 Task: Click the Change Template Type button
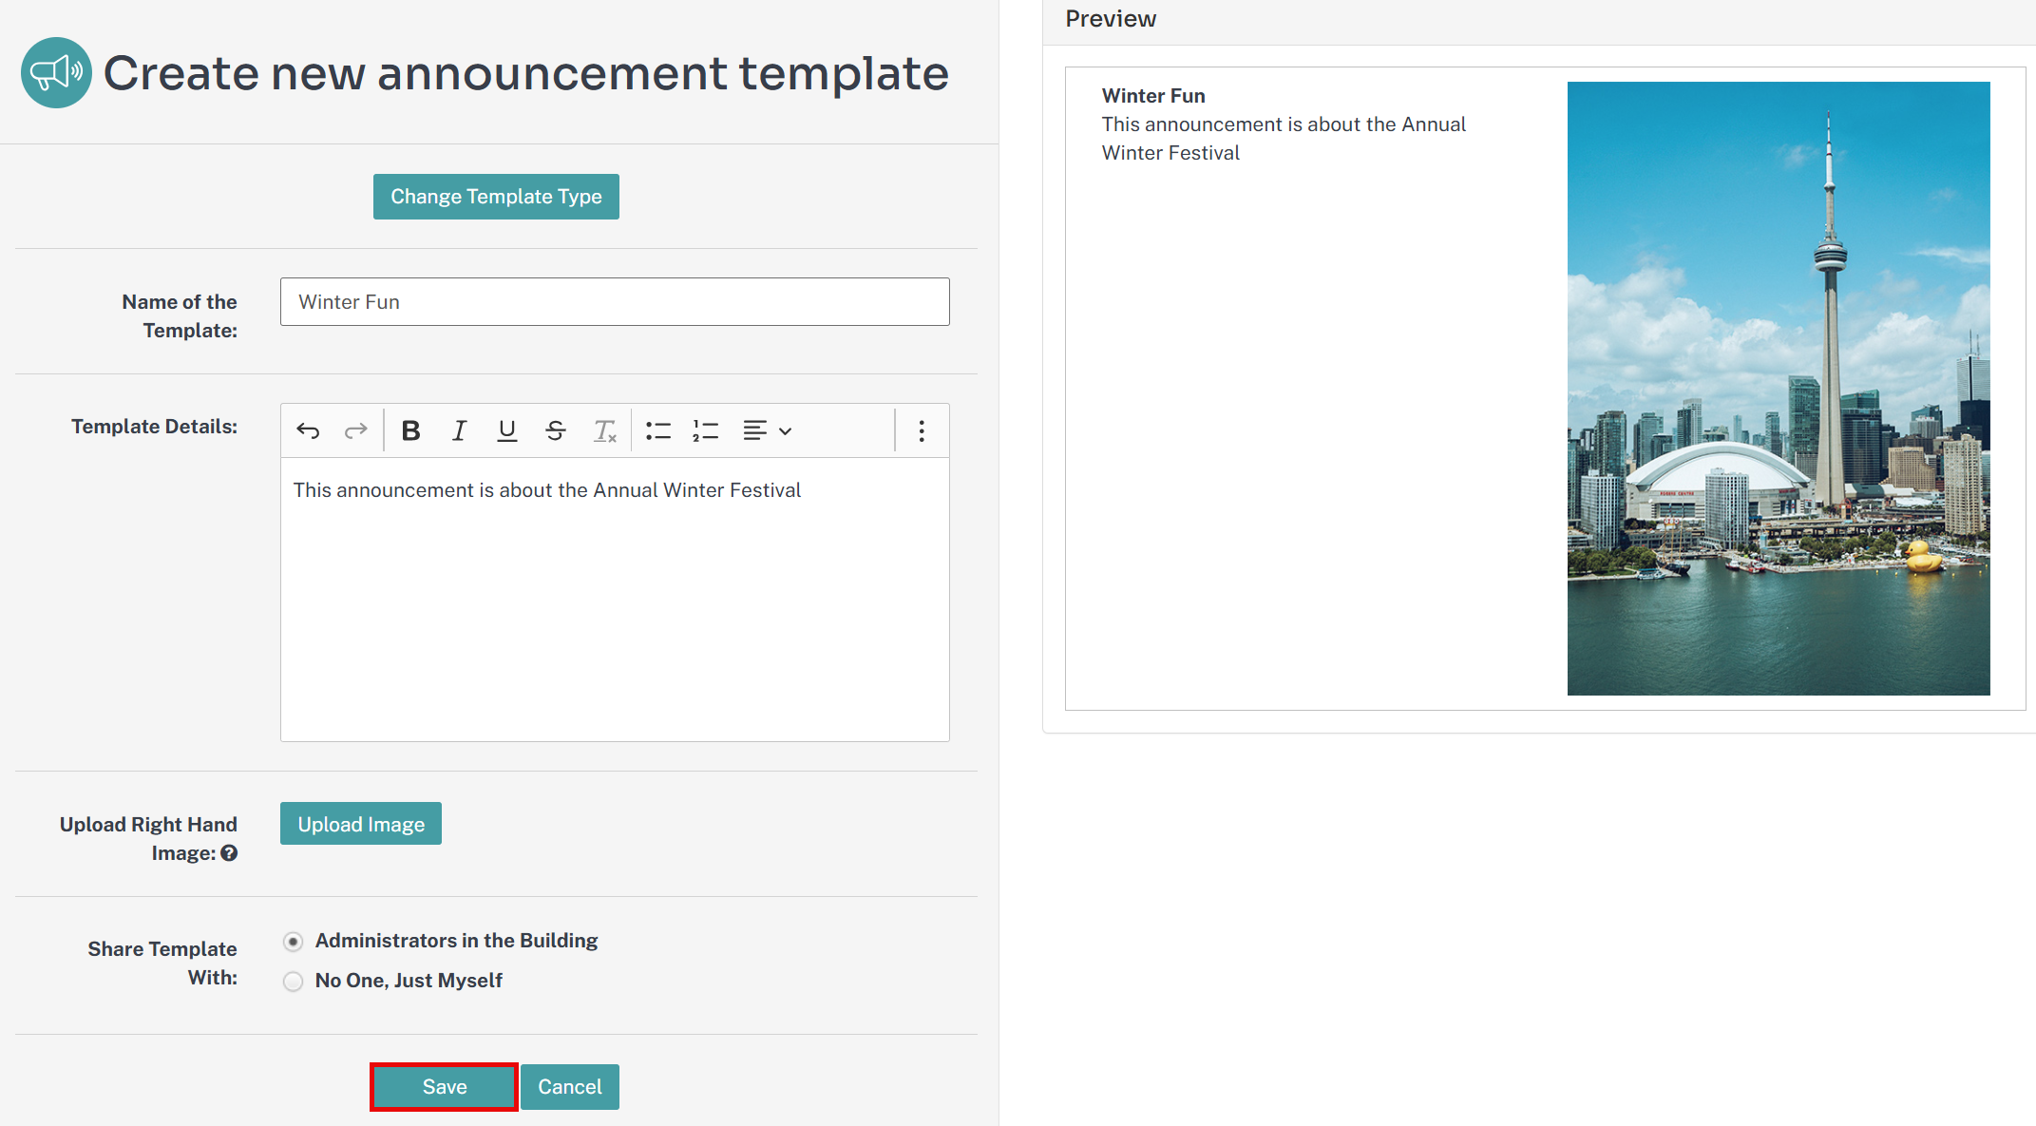tap(496, 197)
